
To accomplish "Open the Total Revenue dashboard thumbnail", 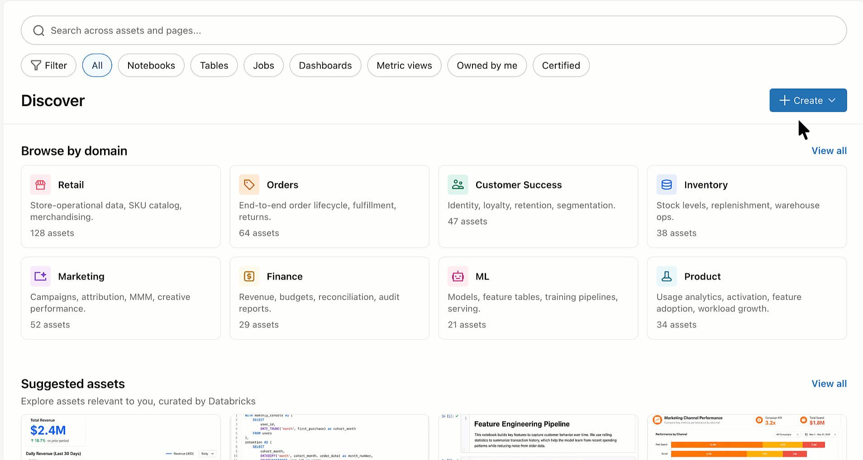I will coord(121,437).
